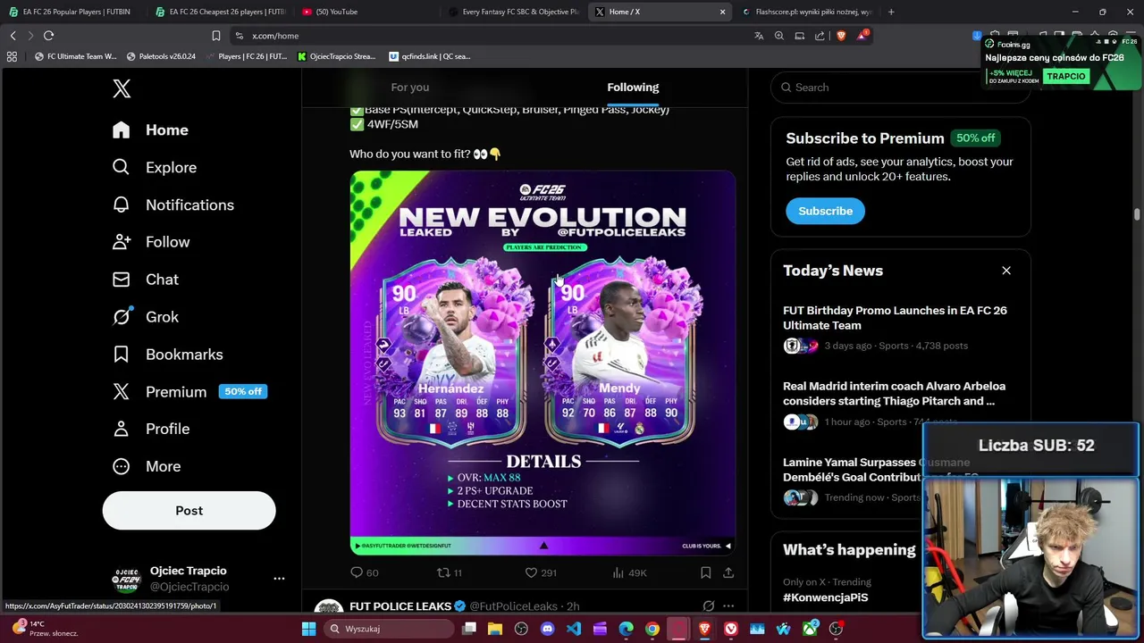This screenshot has width=1144, height=643.
Task: Close the Home / X browser tab
Action: tap(722, 12)
